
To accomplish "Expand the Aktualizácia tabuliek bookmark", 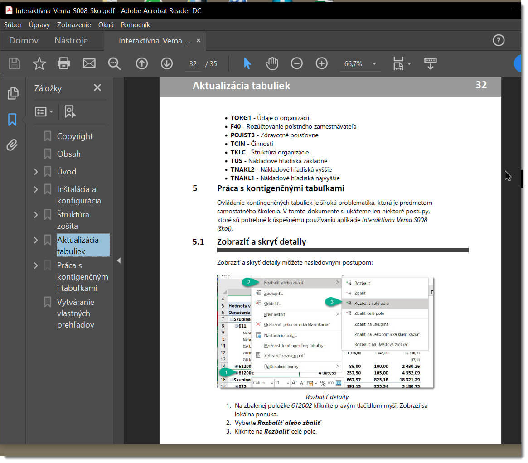I will (36, 240).
